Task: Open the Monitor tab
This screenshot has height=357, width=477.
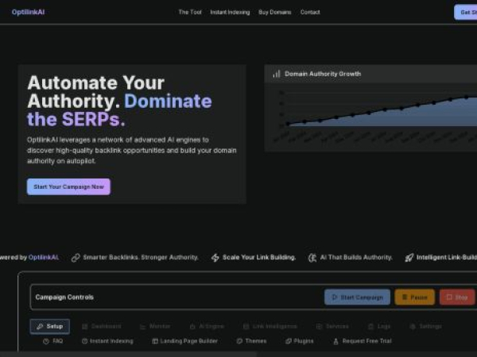Action: (x=155, y=326)
